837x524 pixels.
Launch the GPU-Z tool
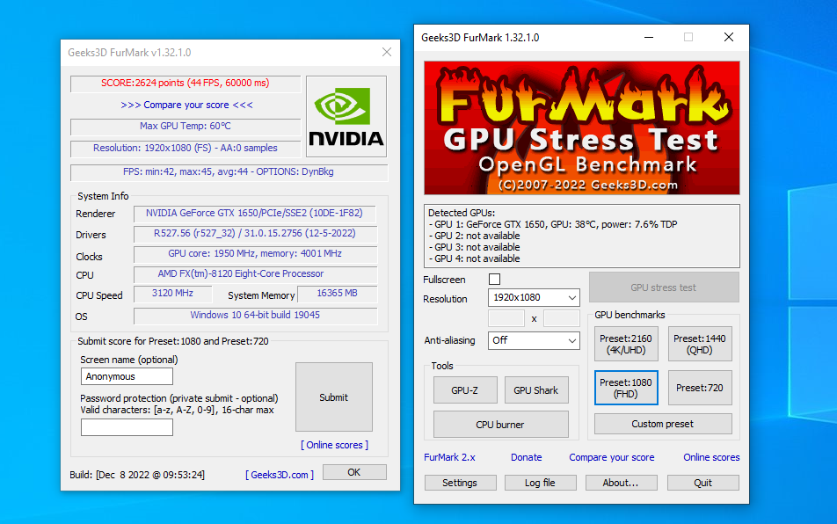tap(465, 390)
